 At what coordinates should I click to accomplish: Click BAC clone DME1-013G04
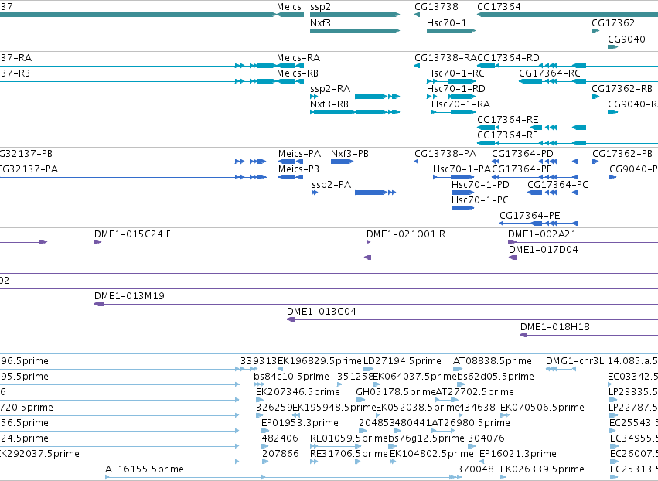point(322,312)
